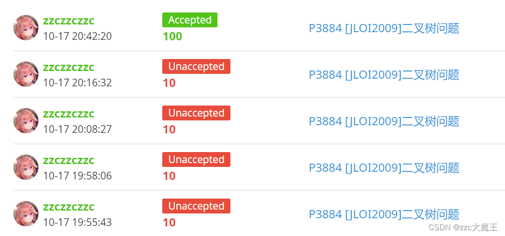Click the Unaccepted badge for the 19:58:06 submission
Viewport: 505px width, 236px height.
coord(196,159)
